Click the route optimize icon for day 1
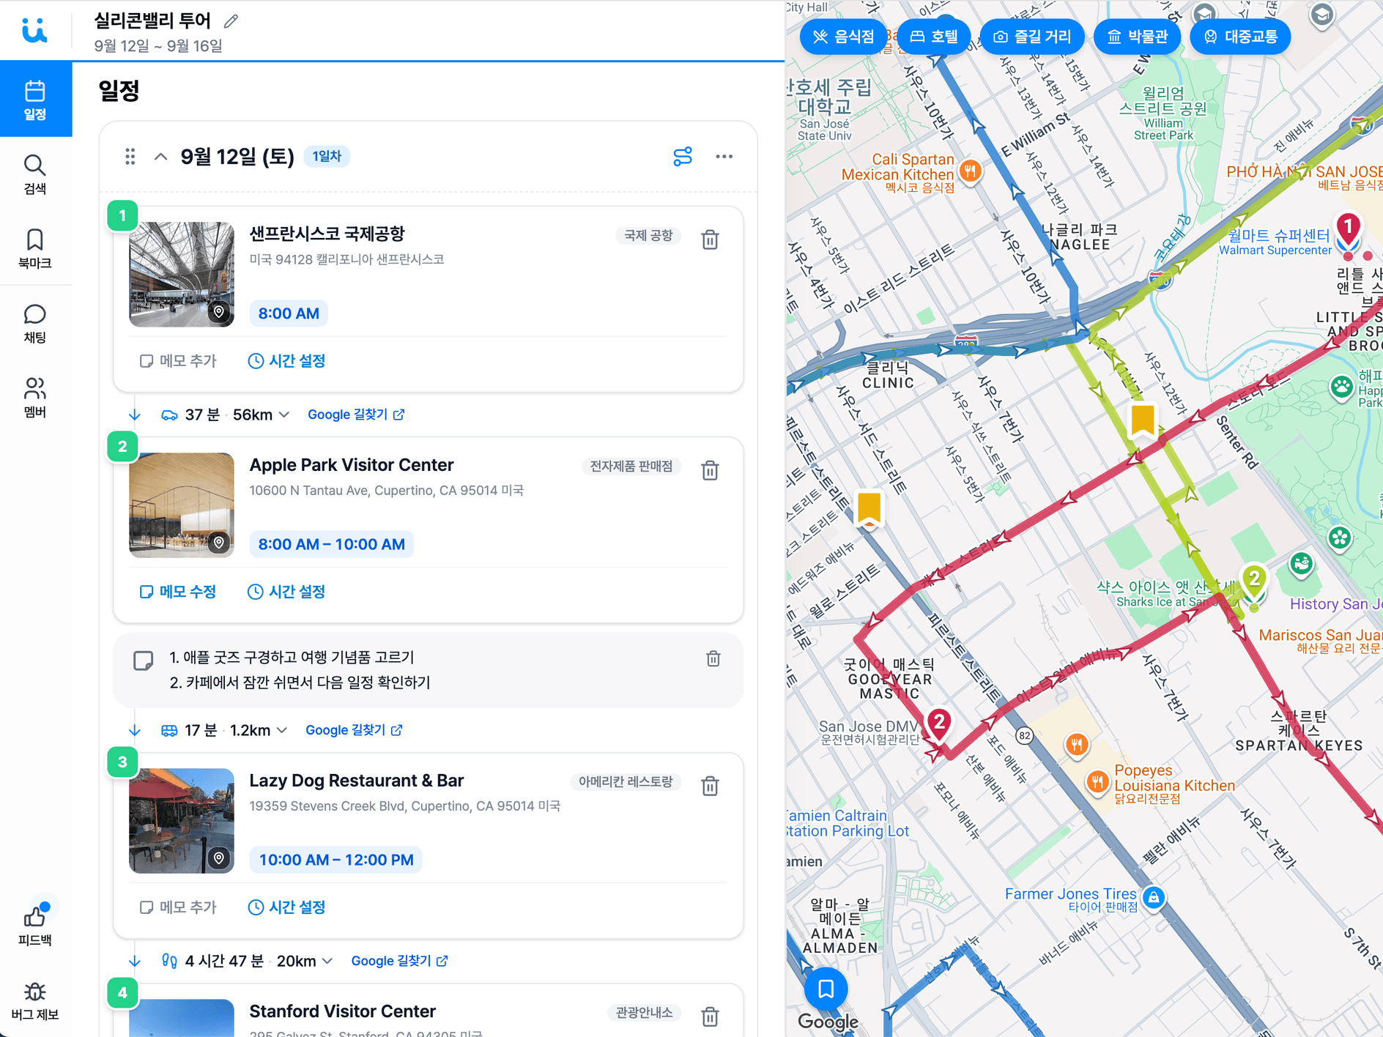Image resolution: width=1383 pixels, height=1037 pixels. pyautogui.click(x=683, y=157)
